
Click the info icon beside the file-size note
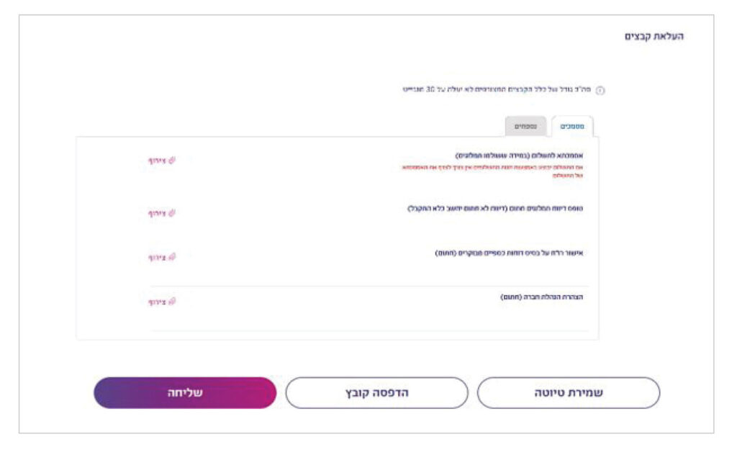tap(601, 91)
